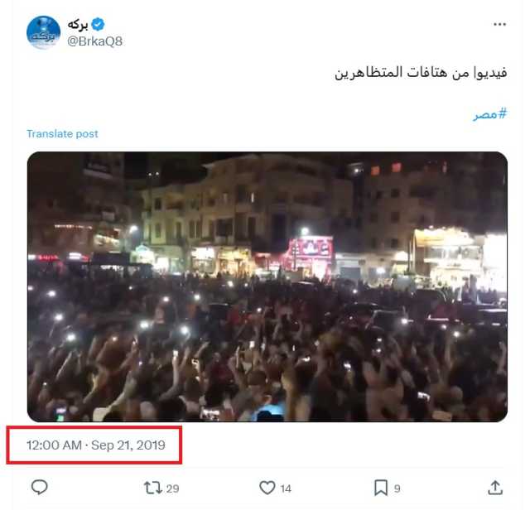Click the 12:00 AM post time

click(x=55, y=445)
